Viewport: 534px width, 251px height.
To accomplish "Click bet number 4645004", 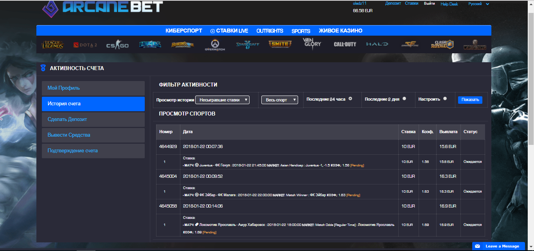I will (168, 176).
